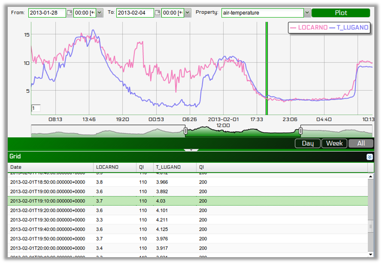Click inside the From date input field
Image resolution: width=382 pixels, height=264 pixels.
[47, 12]
